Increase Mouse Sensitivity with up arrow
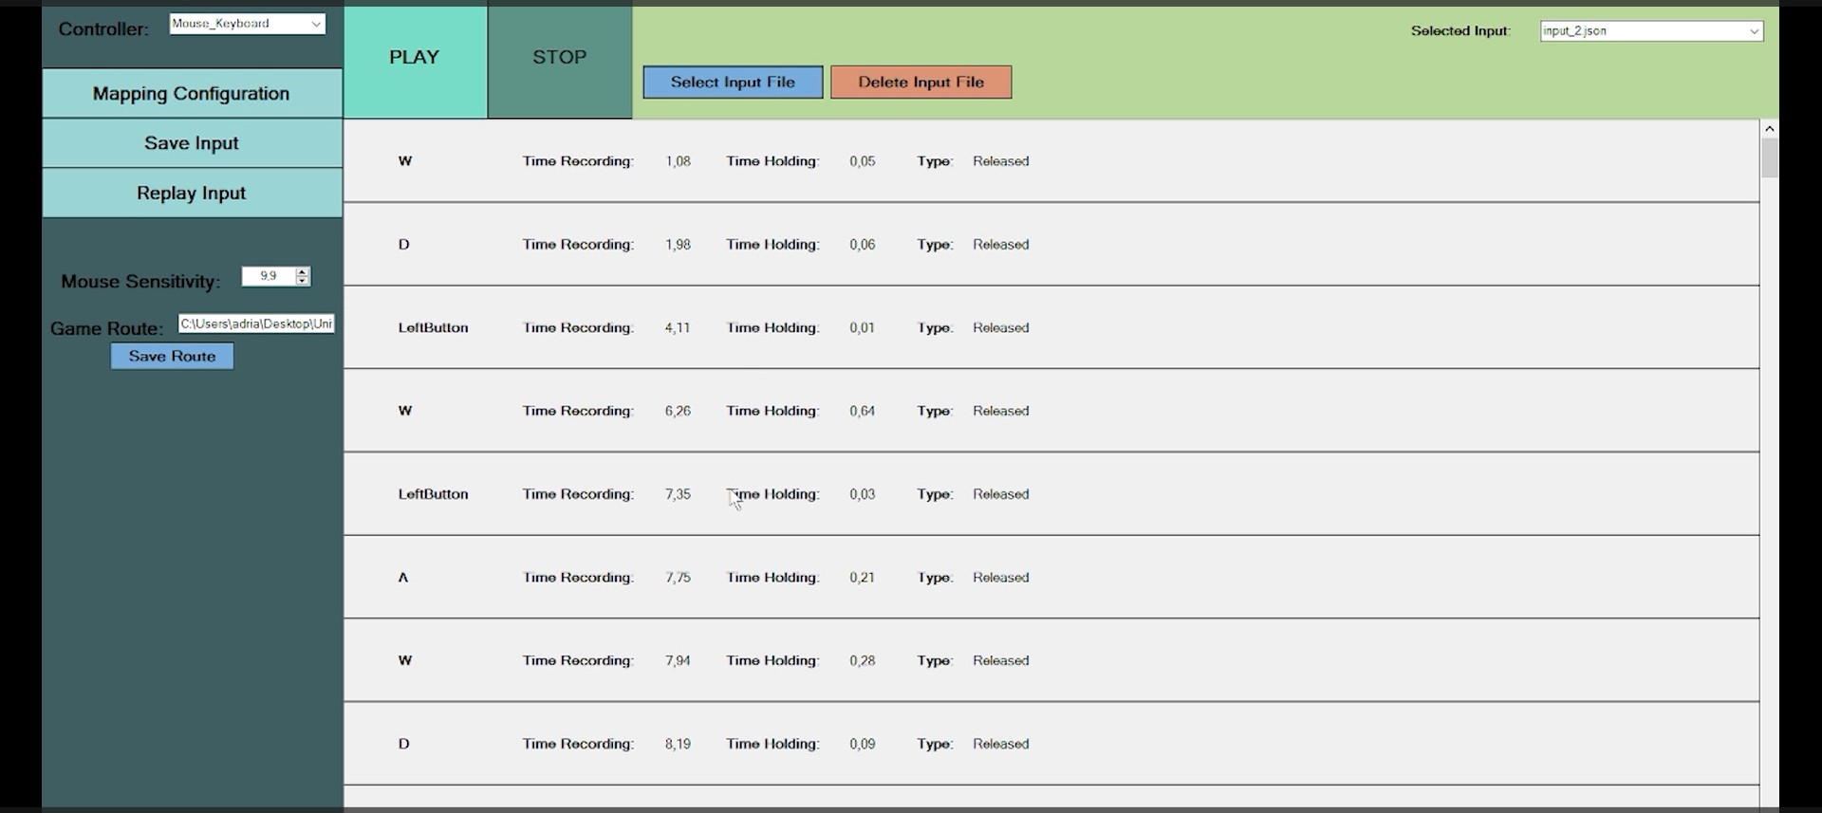 click(303, 271)
